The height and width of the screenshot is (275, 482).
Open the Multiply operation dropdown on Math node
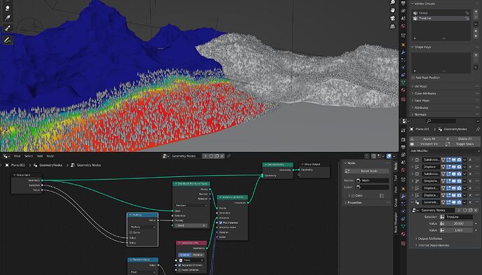point(143,227)
